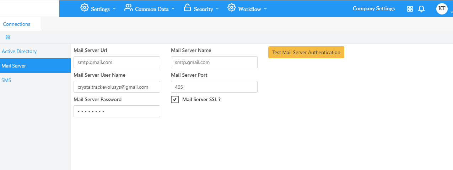Focus the Mail Server Password field

[x=117, y=111]
